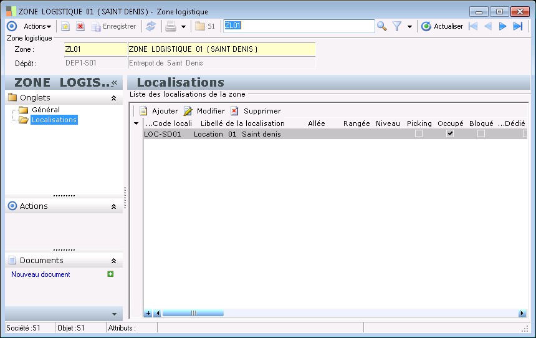Click the green plus beside Nouveau document
The image size is (536, 338).
(x=110, y=274)
